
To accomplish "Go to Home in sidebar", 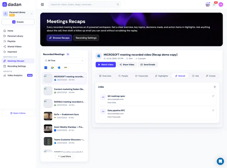I will 18,31.
